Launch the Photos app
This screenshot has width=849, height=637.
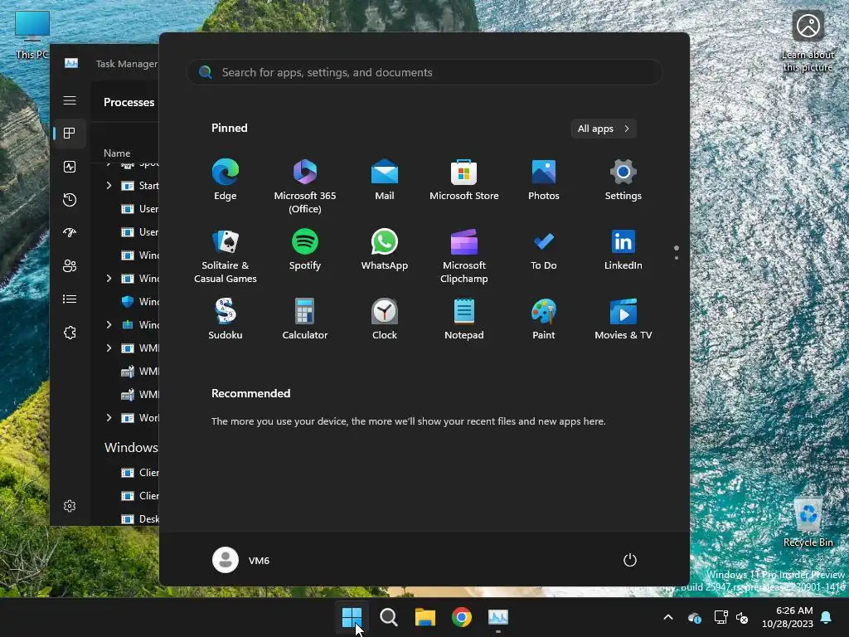[x=544, y=180]
